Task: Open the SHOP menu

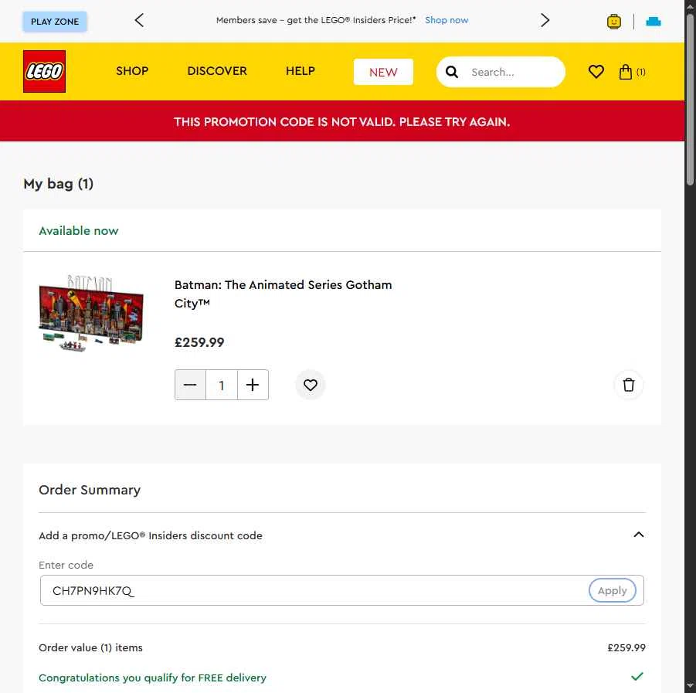Action: [x=132, y=71]
